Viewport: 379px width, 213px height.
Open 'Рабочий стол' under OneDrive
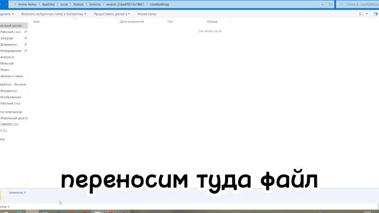11,104
